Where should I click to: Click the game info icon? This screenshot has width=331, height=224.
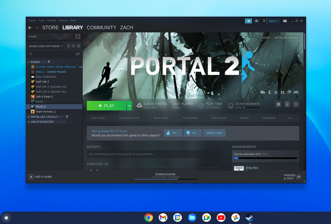[x=287, y=104]
